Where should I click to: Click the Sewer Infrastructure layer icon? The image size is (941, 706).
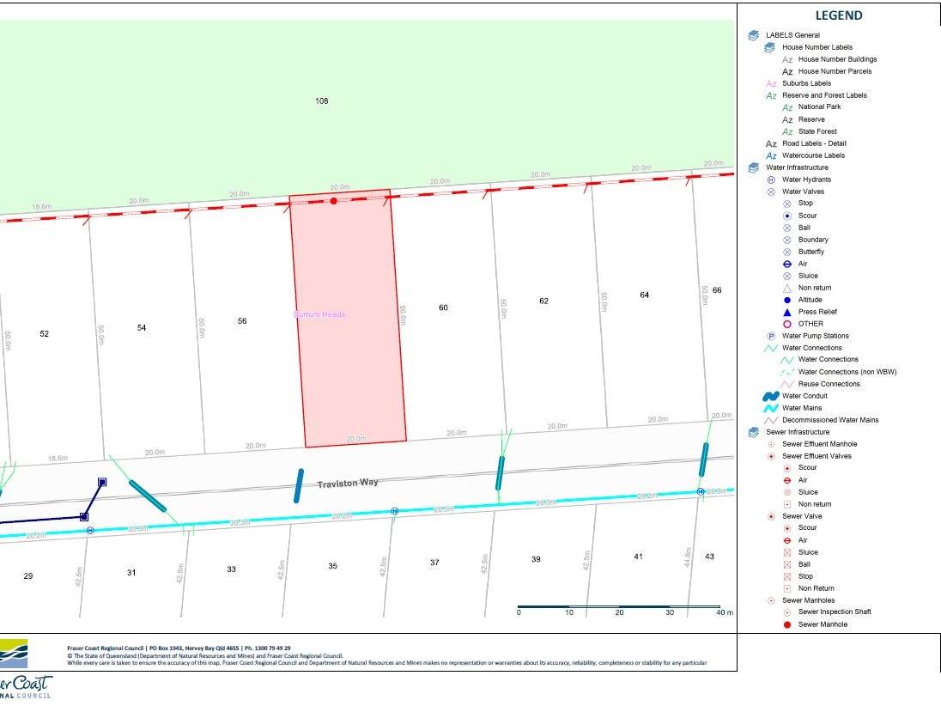click(x=753, y=432)
